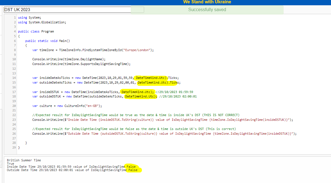Select line number 29 in the gutter
The image size is (331, 183).
click(14, 147)
